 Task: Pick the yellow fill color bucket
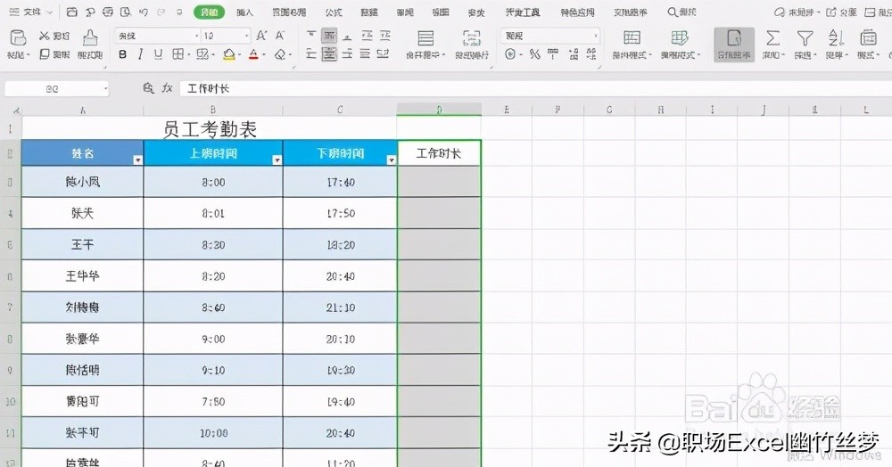pyautogui.click(x=228, y=54)
